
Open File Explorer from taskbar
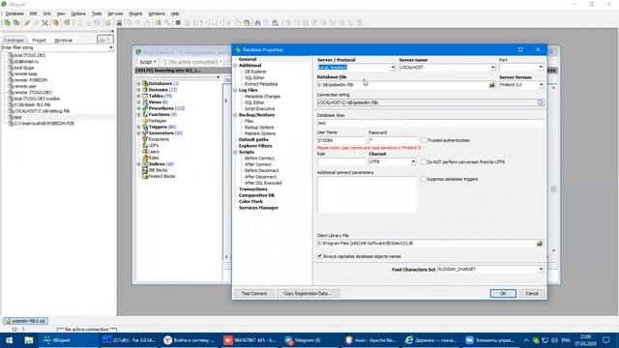(28, 340)
